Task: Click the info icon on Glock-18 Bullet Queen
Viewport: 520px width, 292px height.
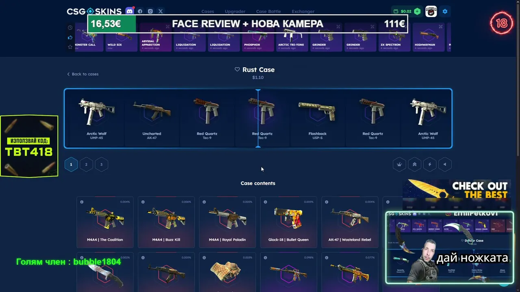Action: (x=266, y=202)
